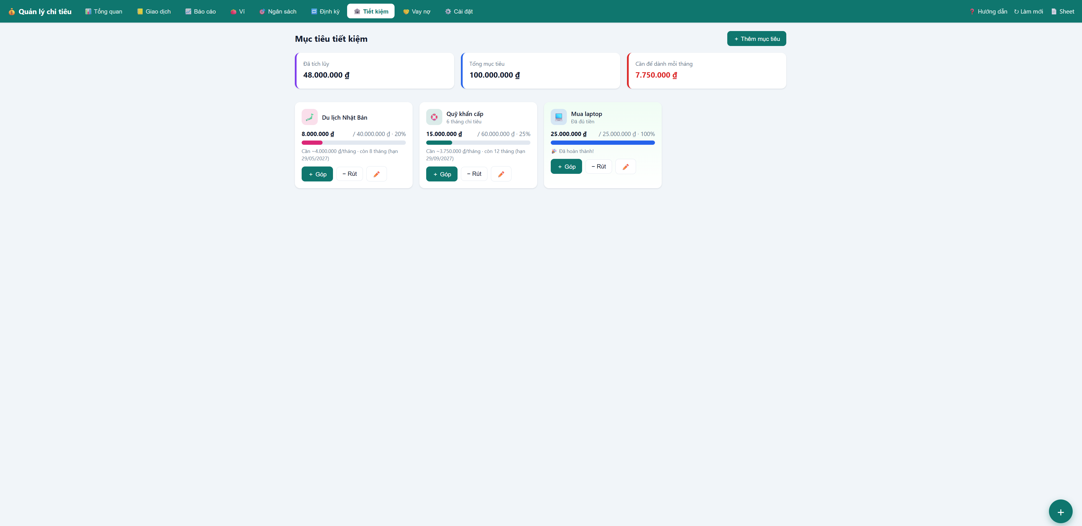Click the red 7.750.000 đ monthly amount
Image resolution: width=1082 pixels, height=526 pixels.
(x=656, y=75)
